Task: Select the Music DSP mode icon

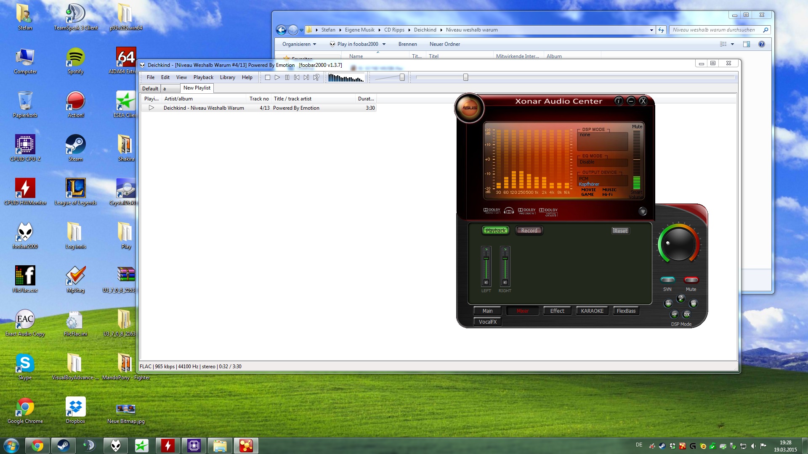Action: [x=680, y=298]
